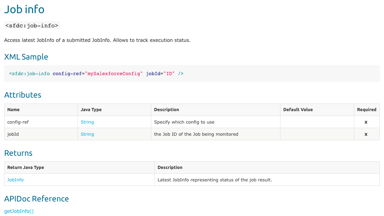Click the Return Java Type column header
This screenshot has height=216, width=384.
tap(25, 167)
